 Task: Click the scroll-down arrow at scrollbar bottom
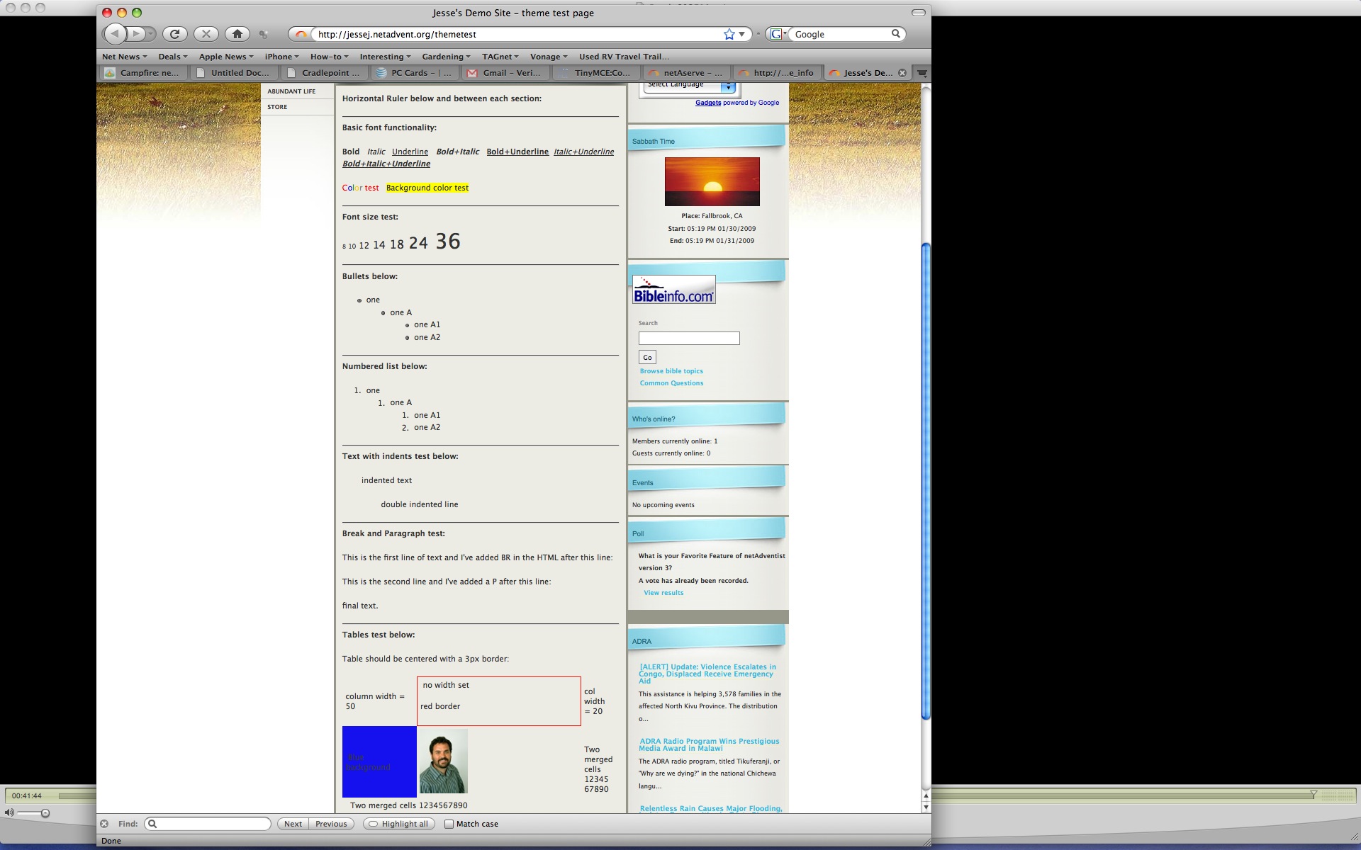tap(925, 807)
